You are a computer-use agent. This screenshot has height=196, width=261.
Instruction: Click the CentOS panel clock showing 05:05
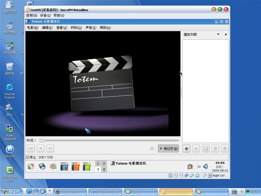click(220, 166)
